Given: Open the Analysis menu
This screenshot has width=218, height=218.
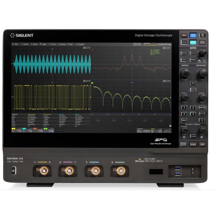Looking at the screenshot, I should coord(80,44).
